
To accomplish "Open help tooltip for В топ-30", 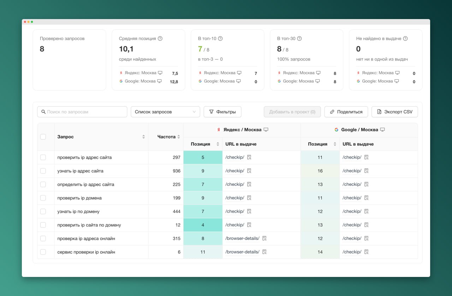I will [299, 39].
